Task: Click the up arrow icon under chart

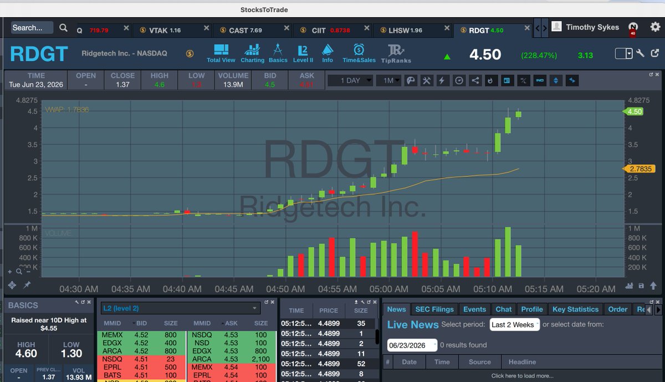Action: point(654,286)
